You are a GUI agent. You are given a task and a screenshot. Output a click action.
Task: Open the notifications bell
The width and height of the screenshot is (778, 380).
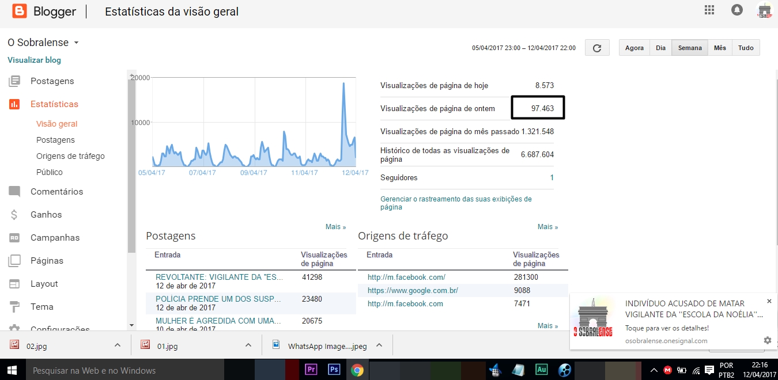point(737,10)
